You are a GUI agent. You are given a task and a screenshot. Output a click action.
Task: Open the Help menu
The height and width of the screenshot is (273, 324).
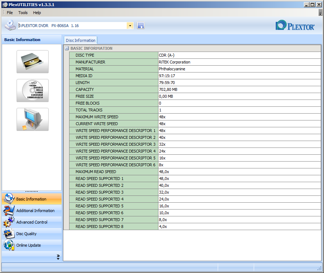[37, 13]
